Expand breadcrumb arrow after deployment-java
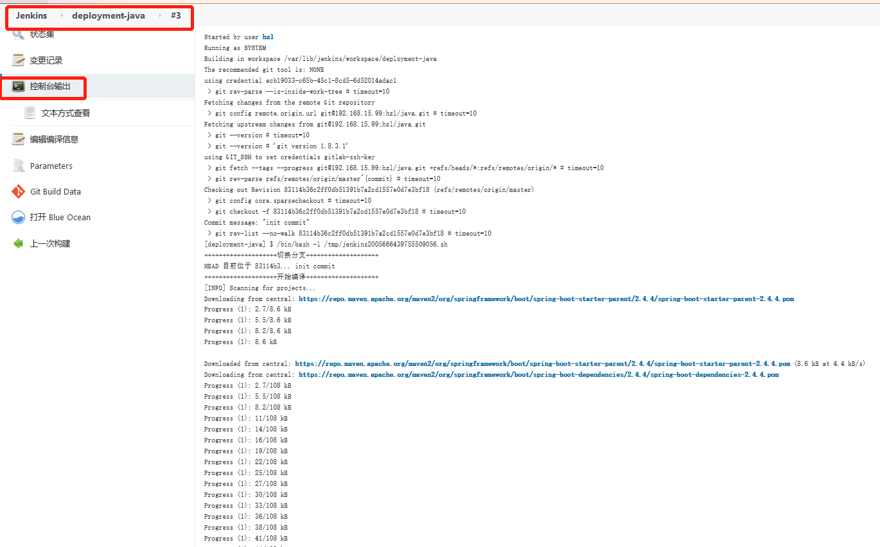 click(160, 15)
